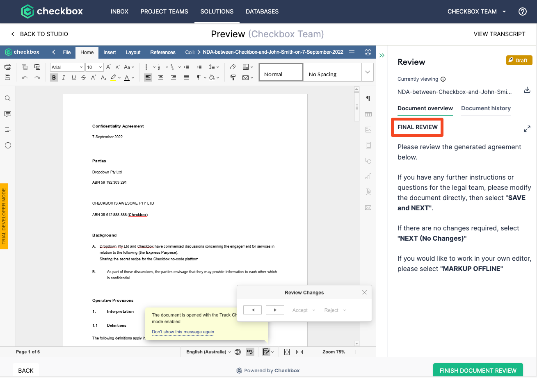Viewport: 537px width, 378px height.
Task: Expand the bullet list options
Action: (154, 67)
